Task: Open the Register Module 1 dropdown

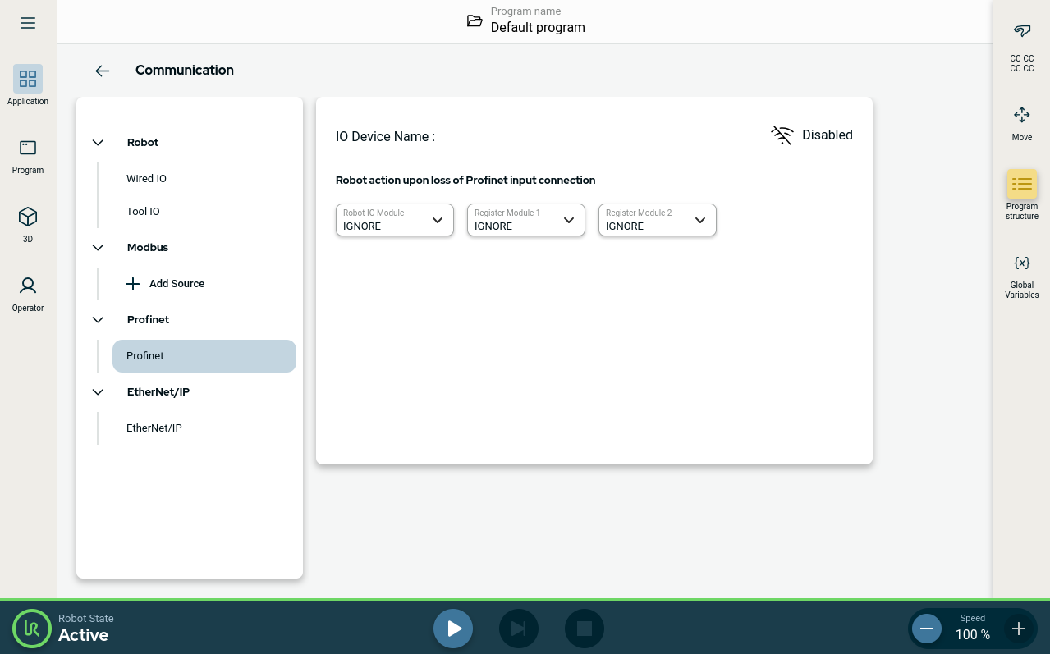Action: tap(526, 220)
